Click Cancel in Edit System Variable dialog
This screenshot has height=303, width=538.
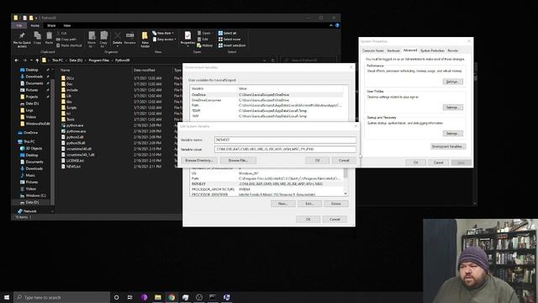pyautogui.click(x=344, y=161)
